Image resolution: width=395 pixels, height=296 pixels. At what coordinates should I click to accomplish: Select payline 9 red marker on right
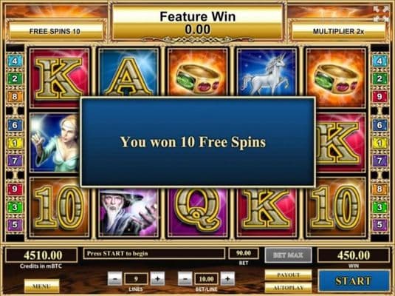379,96
